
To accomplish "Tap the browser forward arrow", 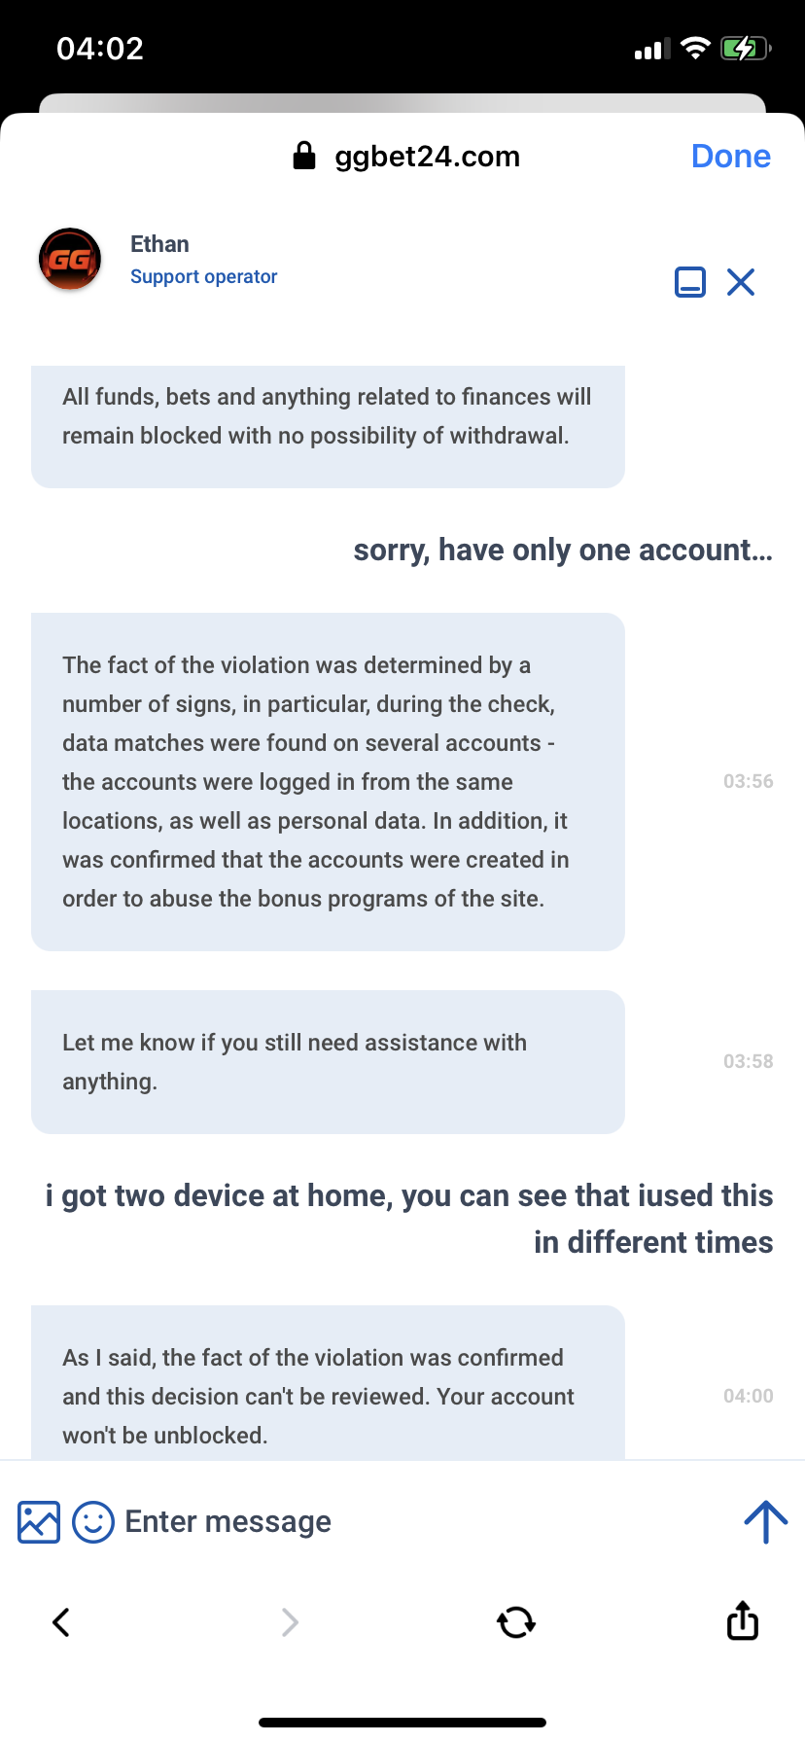I will pyautogui.click(x=290, y=1621).
